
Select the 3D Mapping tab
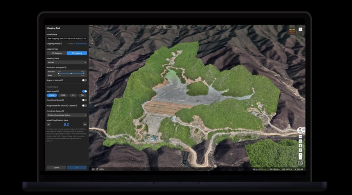tap(77, 53)
